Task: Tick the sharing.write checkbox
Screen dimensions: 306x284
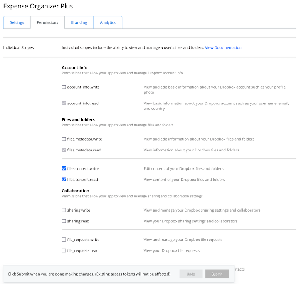Action: point(64,210)
